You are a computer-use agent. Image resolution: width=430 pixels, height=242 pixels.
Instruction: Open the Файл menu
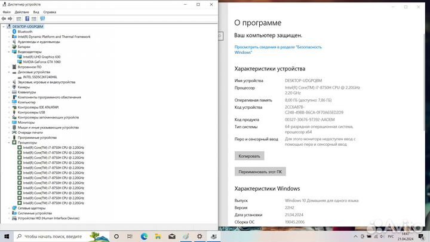pyautogui.click(x=7, y=12)
